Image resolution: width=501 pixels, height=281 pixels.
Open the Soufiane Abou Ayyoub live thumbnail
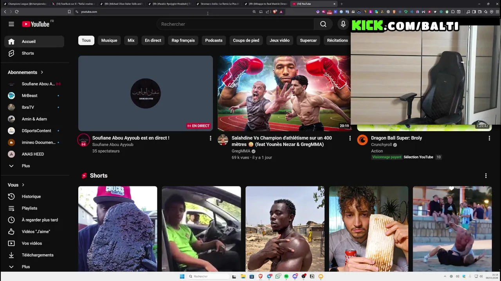click(146, 93)
